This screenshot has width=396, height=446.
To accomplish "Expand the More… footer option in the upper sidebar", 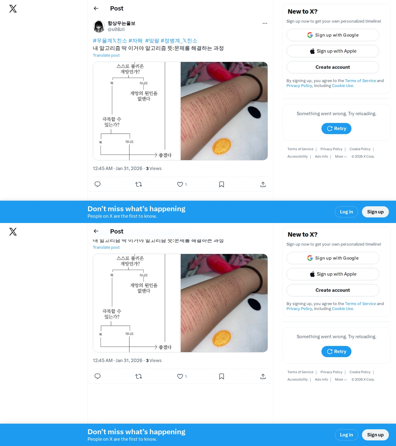I will 341,157.
